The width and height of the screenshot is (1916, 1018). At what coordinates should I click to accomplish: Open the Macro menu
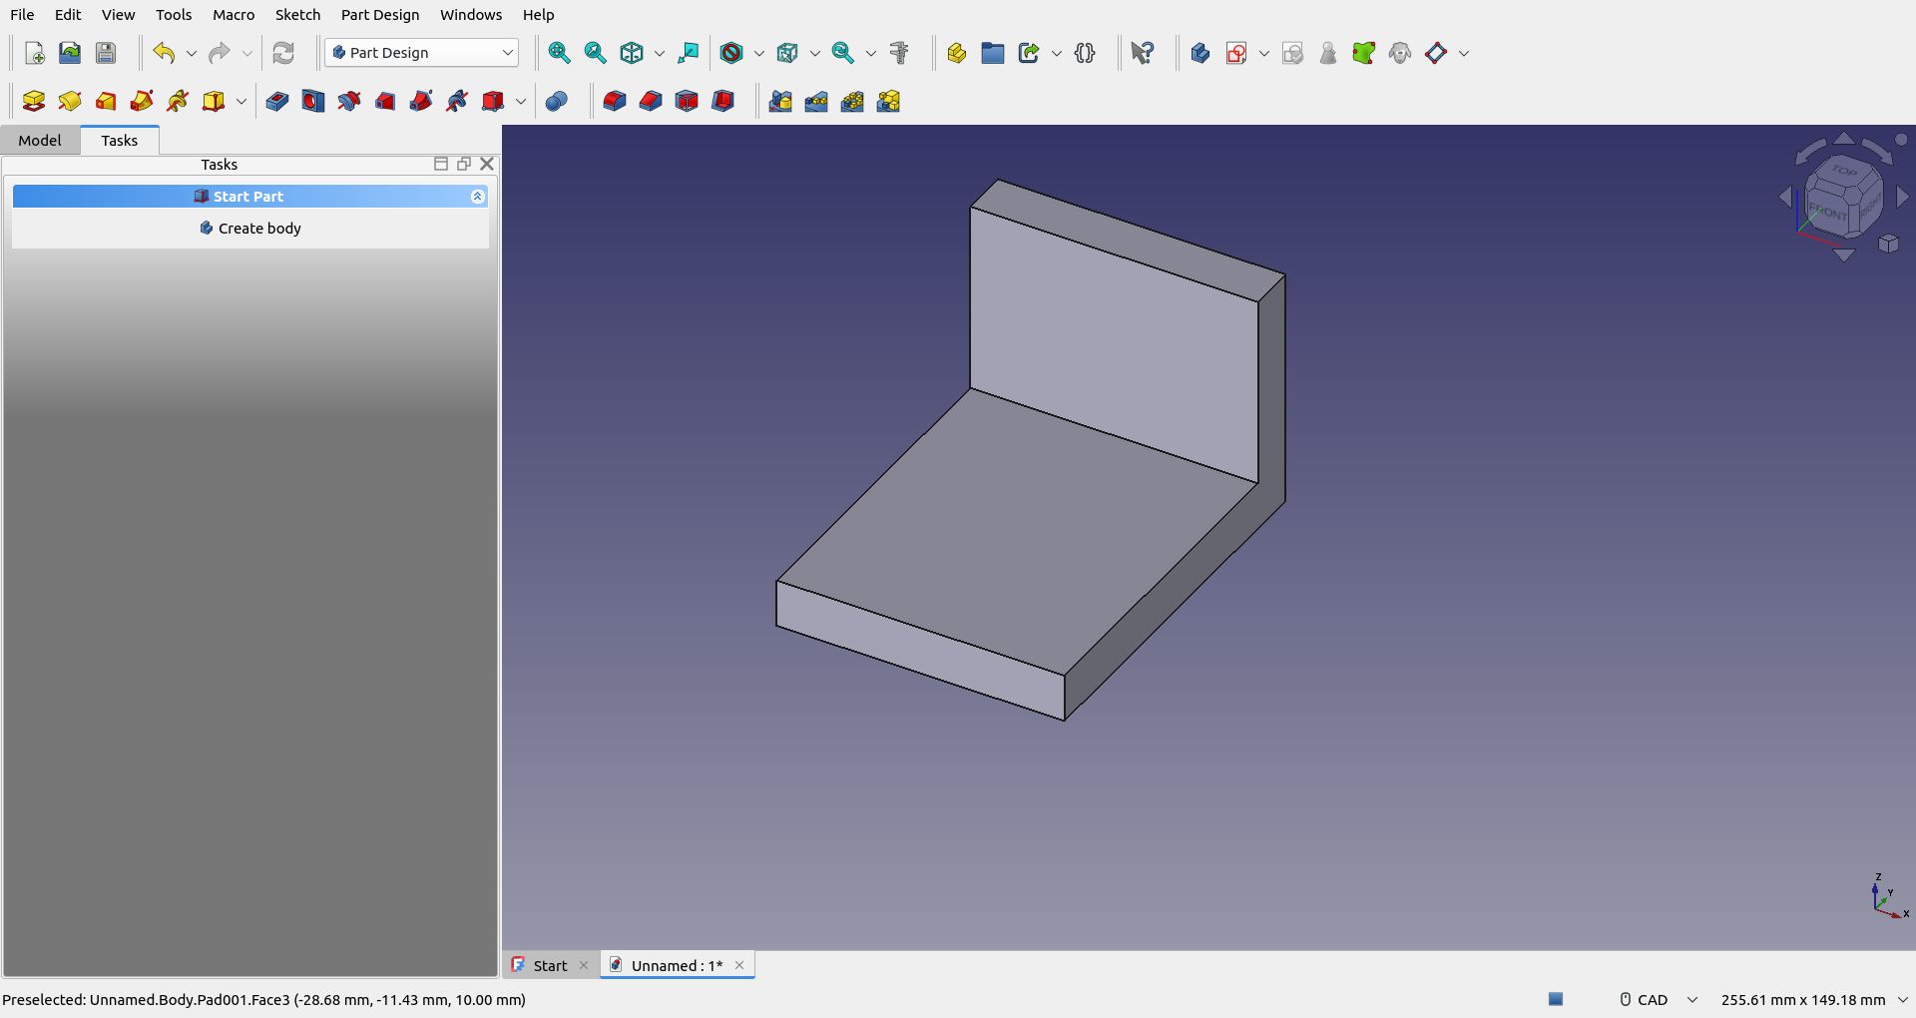(x=234, y=15)
